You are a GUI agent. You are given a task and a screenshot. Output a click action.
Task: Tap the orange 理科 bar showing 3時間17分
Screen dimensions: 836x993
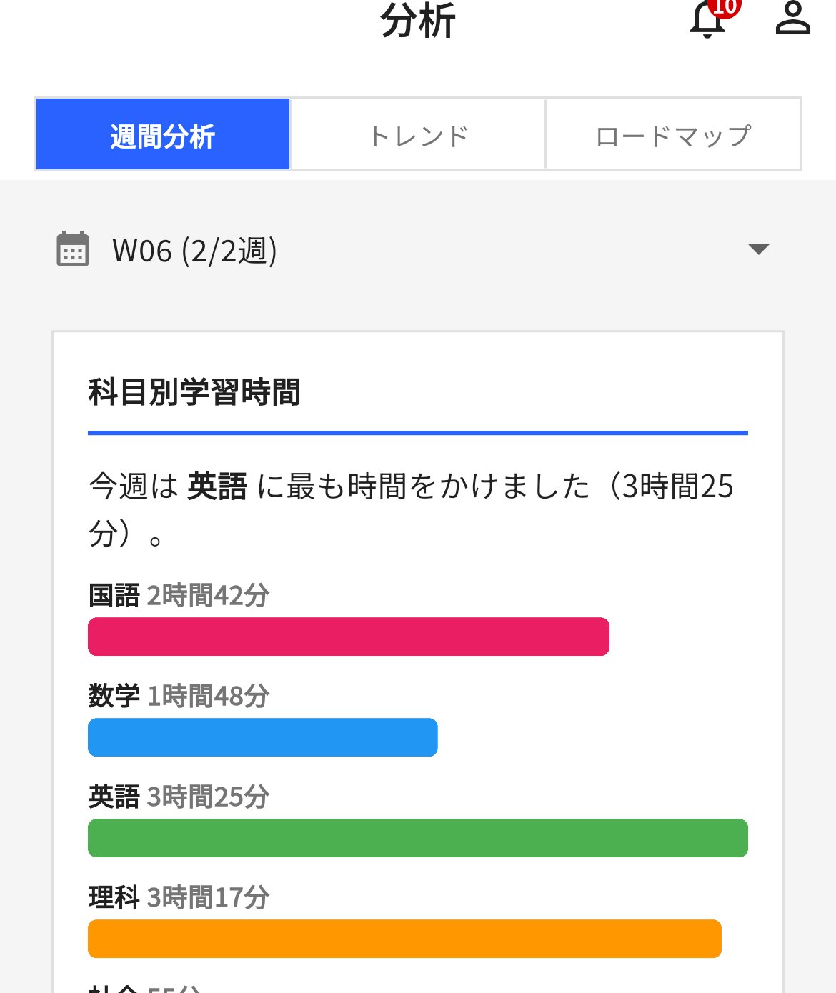click(x=405, y=939)
